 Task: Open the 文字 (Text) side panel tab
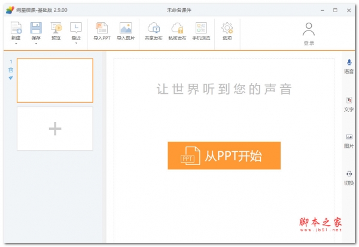pos(349,104)
